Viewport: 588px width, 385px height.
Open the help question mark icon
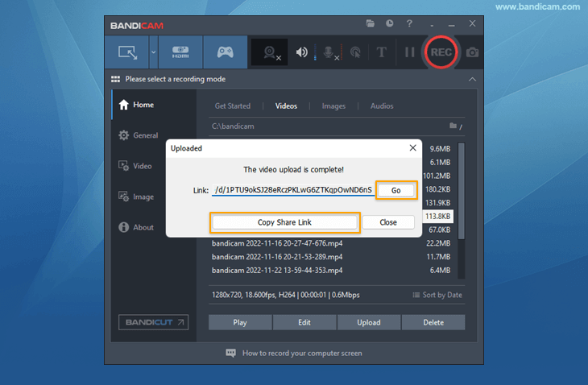point(409,23)
